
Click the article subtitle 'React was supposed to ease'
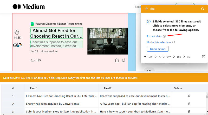coord(56,44)
